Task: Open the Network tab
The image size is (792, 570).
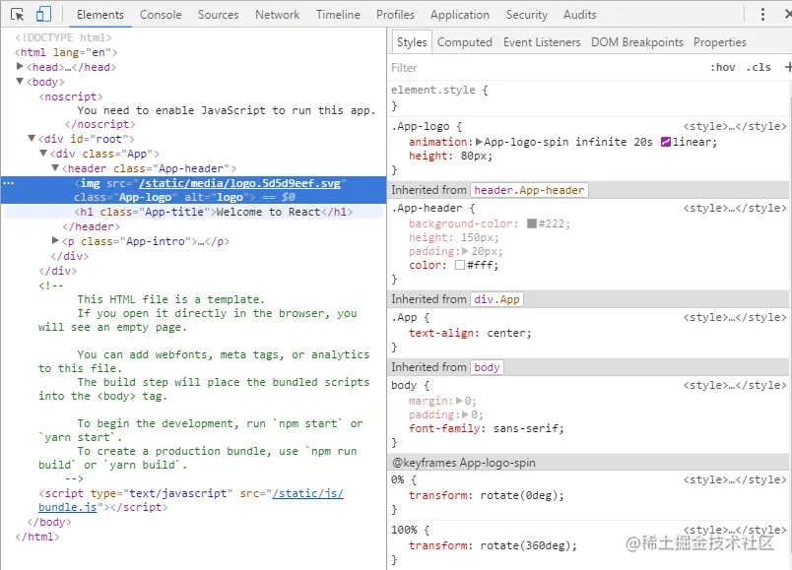Action: point(278,15)
